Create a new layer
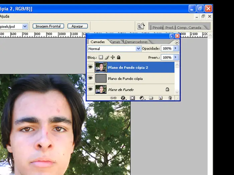Viewport: 234px width, 175px height. [160, 98]
